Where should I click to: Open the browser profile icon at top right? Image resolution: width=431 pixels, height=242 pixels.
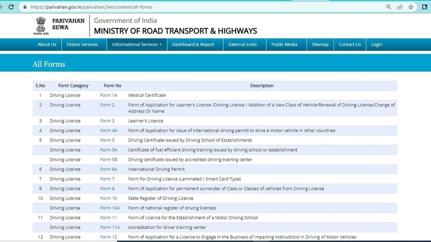tap(425, 6)
